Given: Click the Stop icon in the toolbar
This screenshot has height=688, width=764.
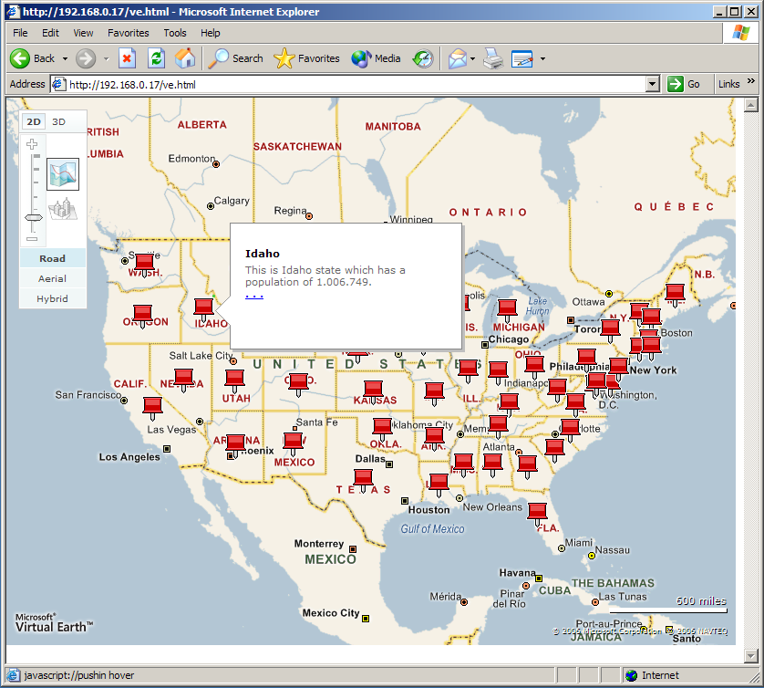Looking at the screenshot, I should (127, 58).
